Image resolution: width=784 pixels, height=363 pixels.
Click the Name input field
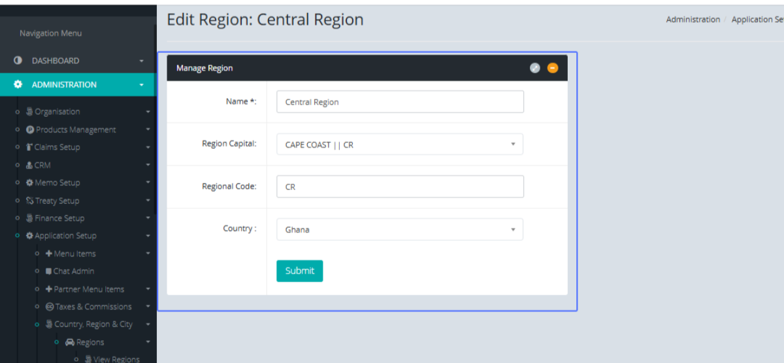point(399,102)
